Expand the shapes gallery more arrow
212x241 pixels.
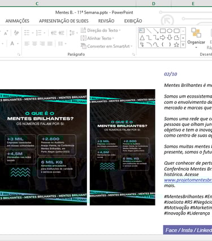(x=183, y=45)
